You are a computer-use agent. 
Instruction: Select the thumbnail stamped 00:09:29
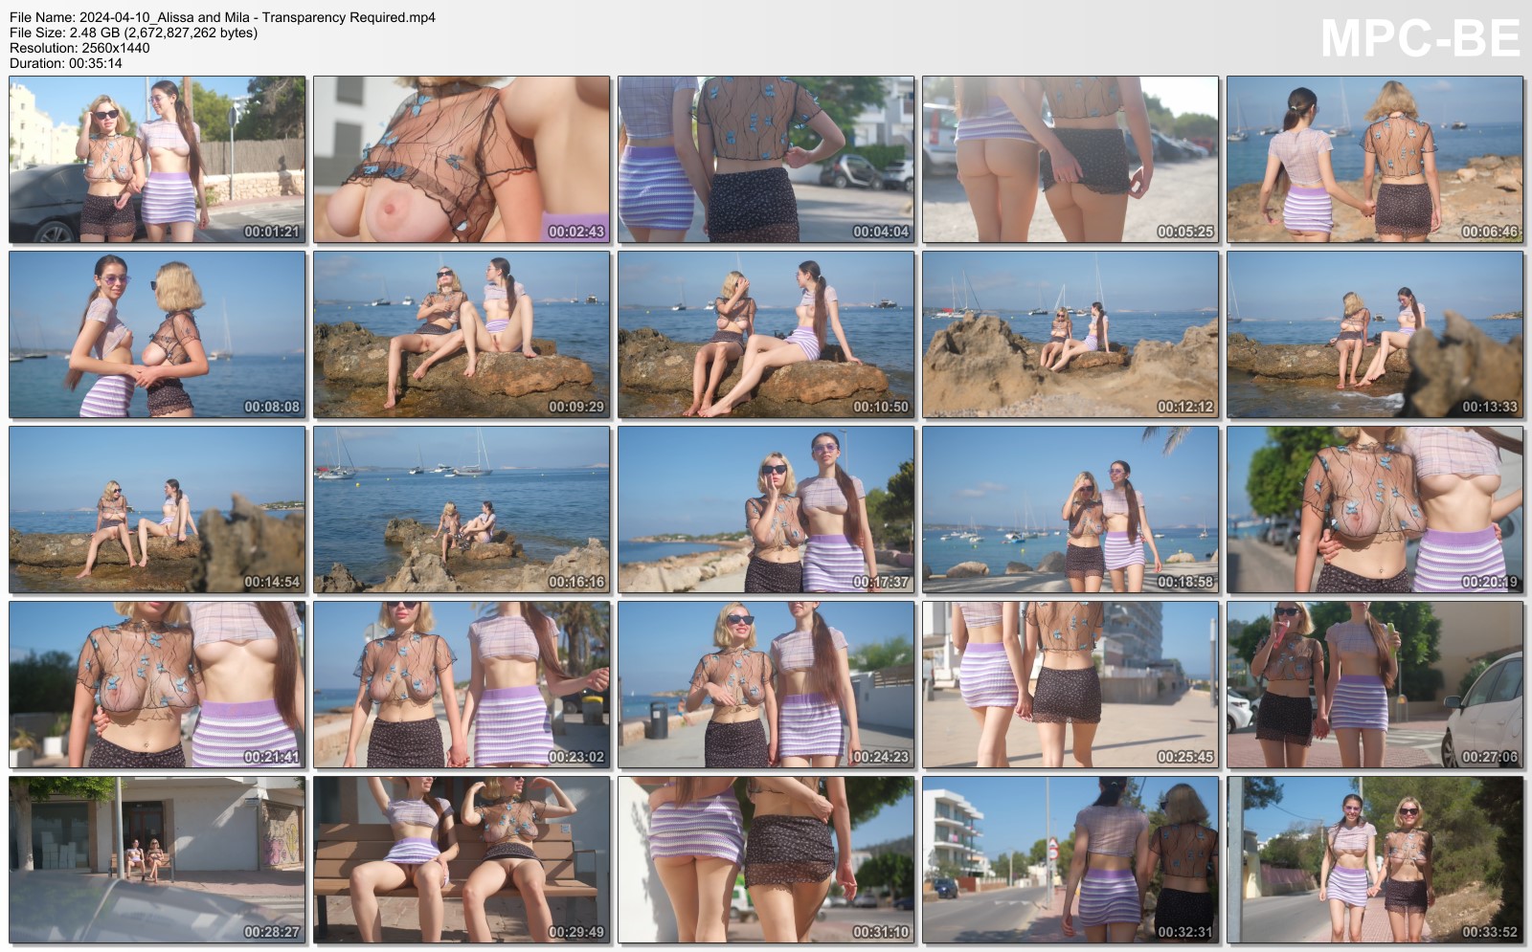coord(462,335)
